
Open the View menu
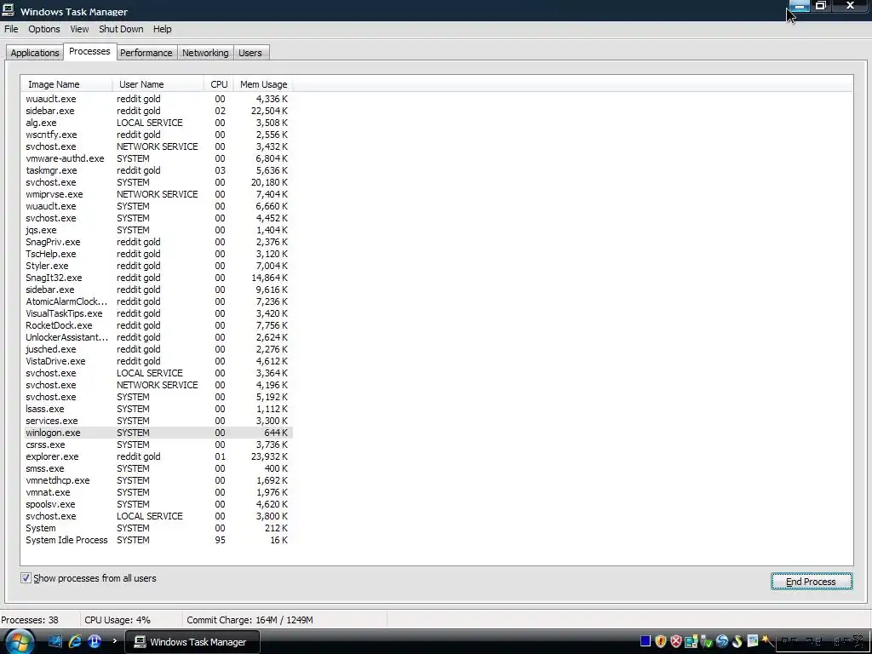point(79,29)
